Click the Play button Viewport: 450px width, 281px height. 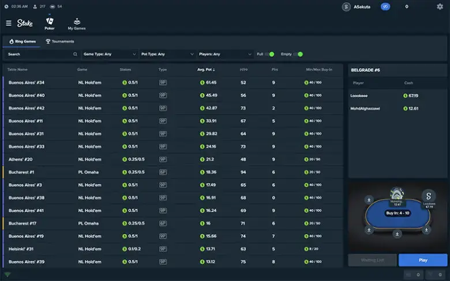click(423, 260)
